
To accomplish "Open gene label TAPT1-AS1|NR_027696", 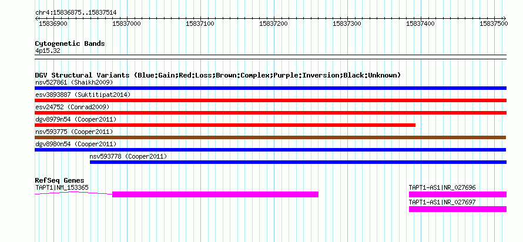I will [442, 187].
